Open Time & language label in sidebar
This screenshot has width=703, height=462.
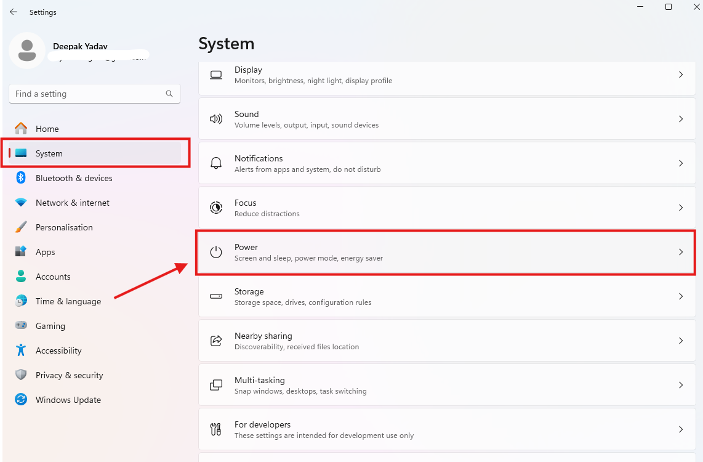tap(68, 301)
